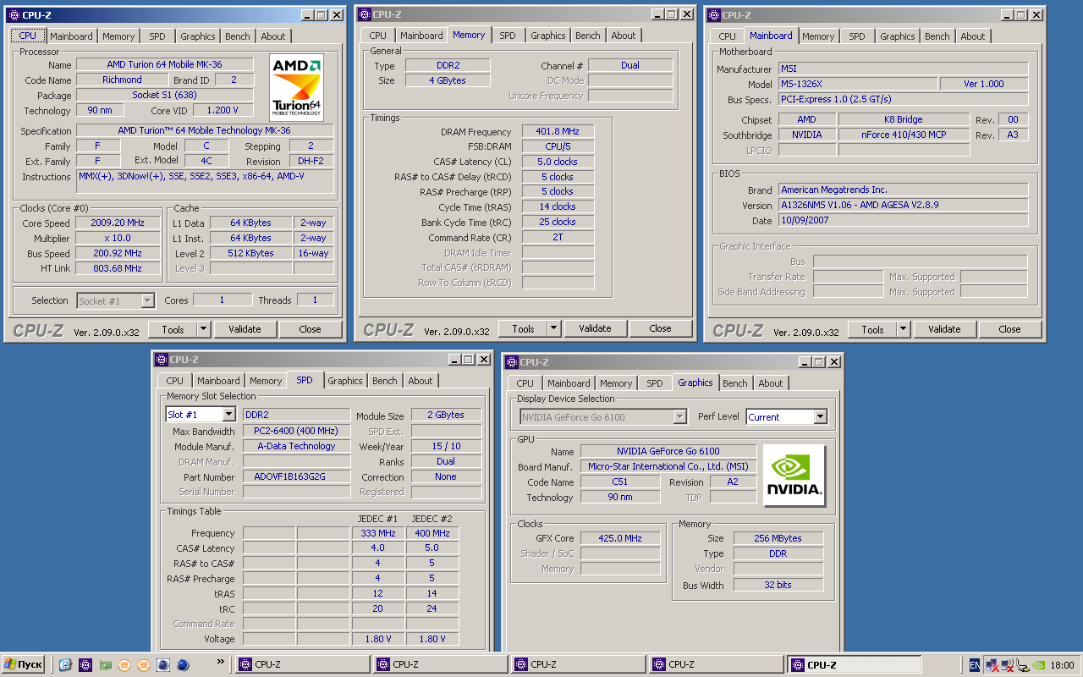This screenshot has width=1083, height=677.
Task: Select the About tab in the Graphics window
Action: [771, 383]
